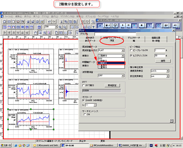The width and height of the screenshot is (183, 148).
Task: Click the zoom out magnifier icon
Action: [x=64, y=27]
